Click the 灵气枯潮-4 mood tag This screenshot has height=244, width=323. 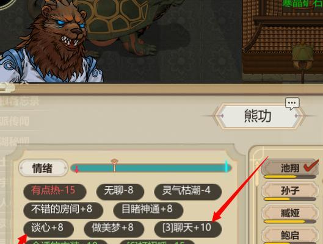[187, 191]
